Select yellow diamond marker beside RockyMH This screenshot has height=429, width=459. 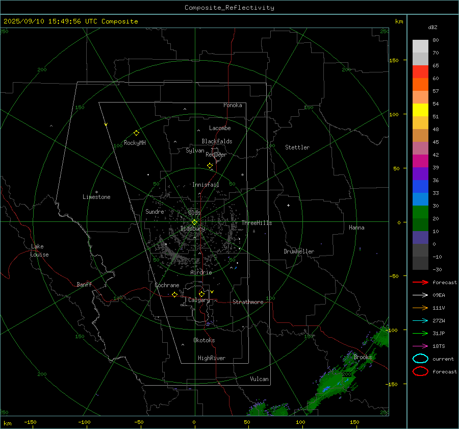tap(136, 133)
